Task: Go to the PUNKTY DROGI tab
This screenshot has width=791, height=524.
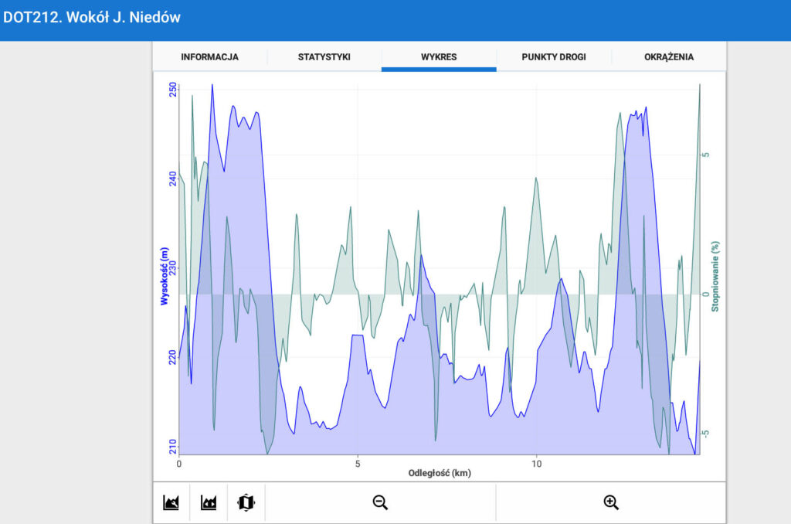Action: (x=554, y=57)
